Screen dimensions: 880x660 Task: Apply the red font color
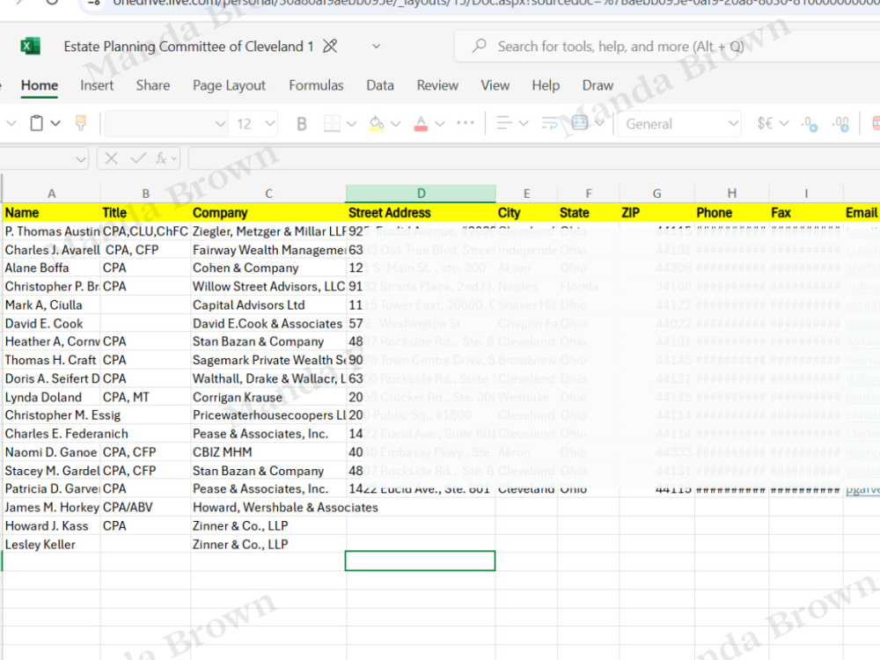421,123
